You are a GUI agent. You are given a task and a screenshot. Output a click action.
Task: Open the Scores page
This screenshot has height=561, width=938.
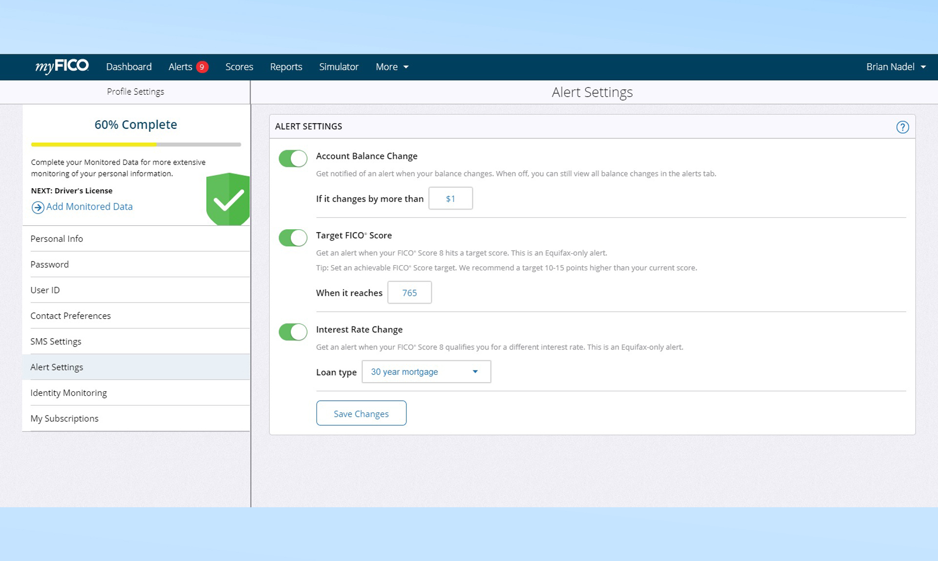pyautogui.click(x=239, y=67)
